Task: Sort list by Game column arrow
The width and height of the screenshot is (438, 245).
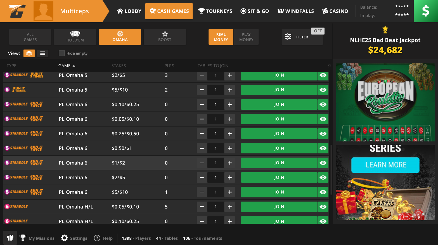Action: [x=74, y=66]
